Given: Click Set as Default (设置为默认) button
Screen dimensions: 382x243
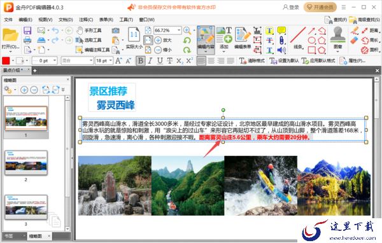Looking at the screenshot, I should pyautogui.click(x=284, y=60).
